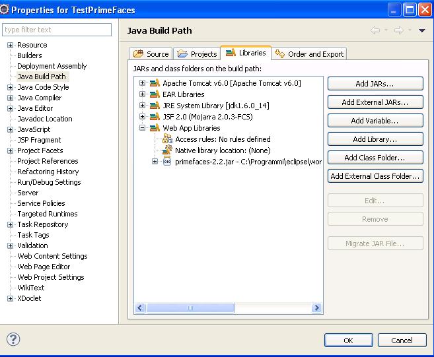This screenshot has width=434, height=357.
Task: Select Task Tags in the tree
Action: coord(33,235)
